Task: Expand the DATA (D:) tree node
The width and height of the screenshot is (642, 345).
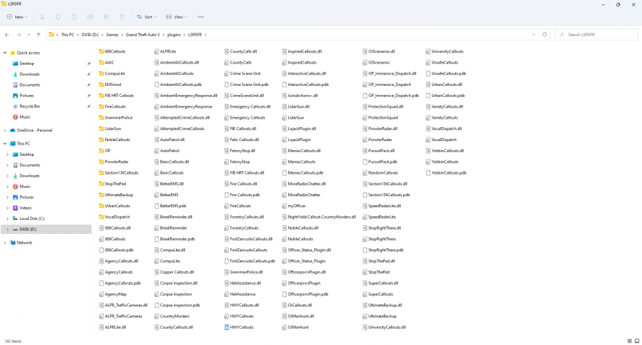Action: (7, 230)
